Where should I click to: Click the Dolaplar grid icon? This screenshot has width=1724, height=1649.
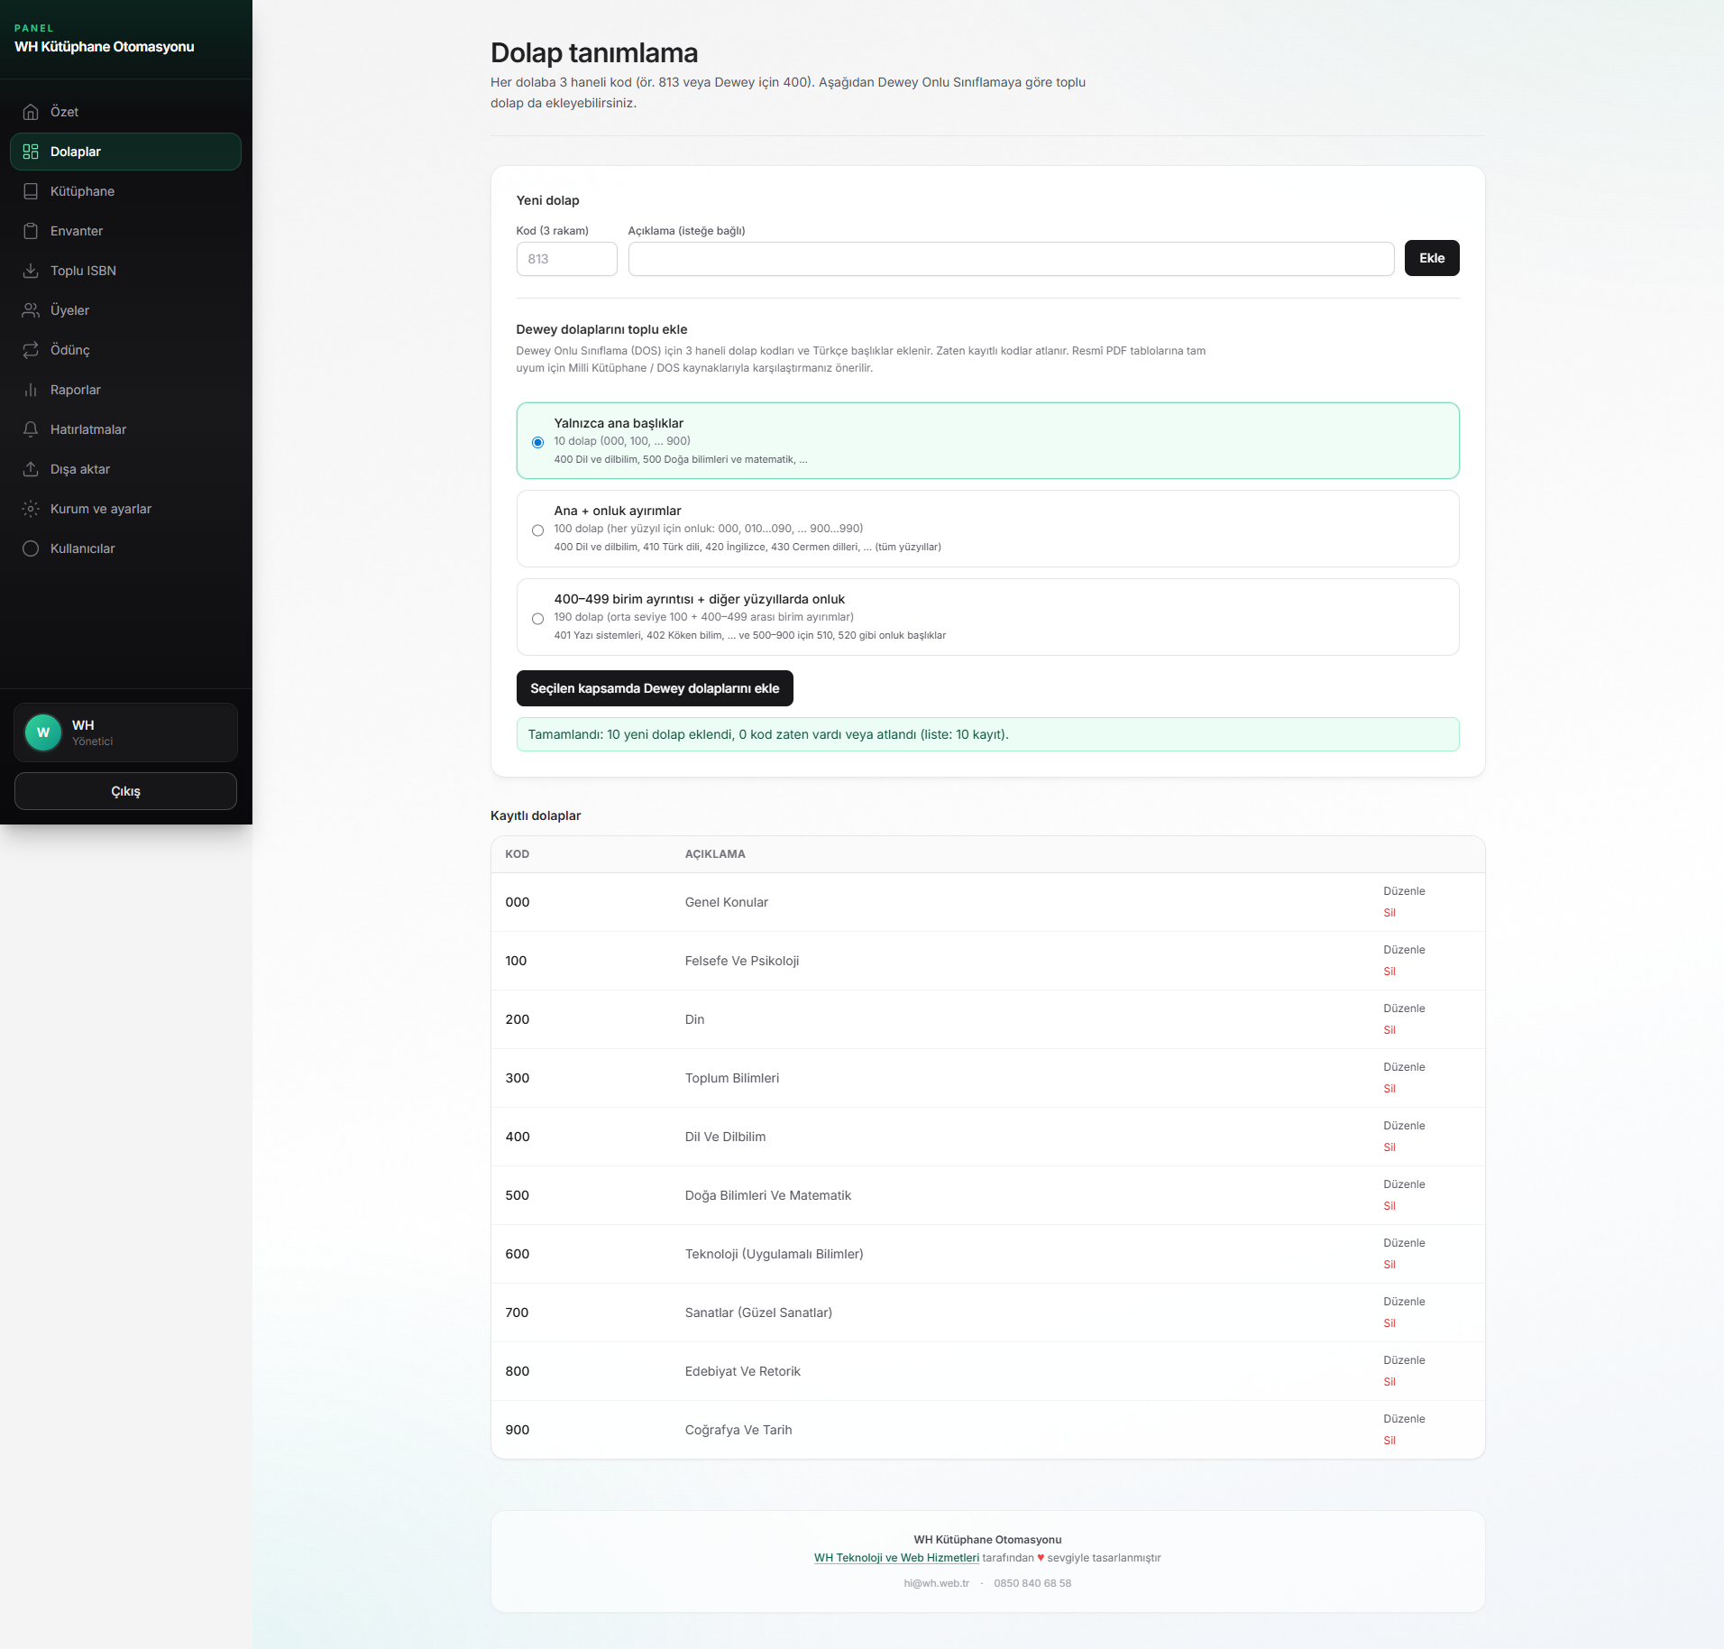pos(31,152)
